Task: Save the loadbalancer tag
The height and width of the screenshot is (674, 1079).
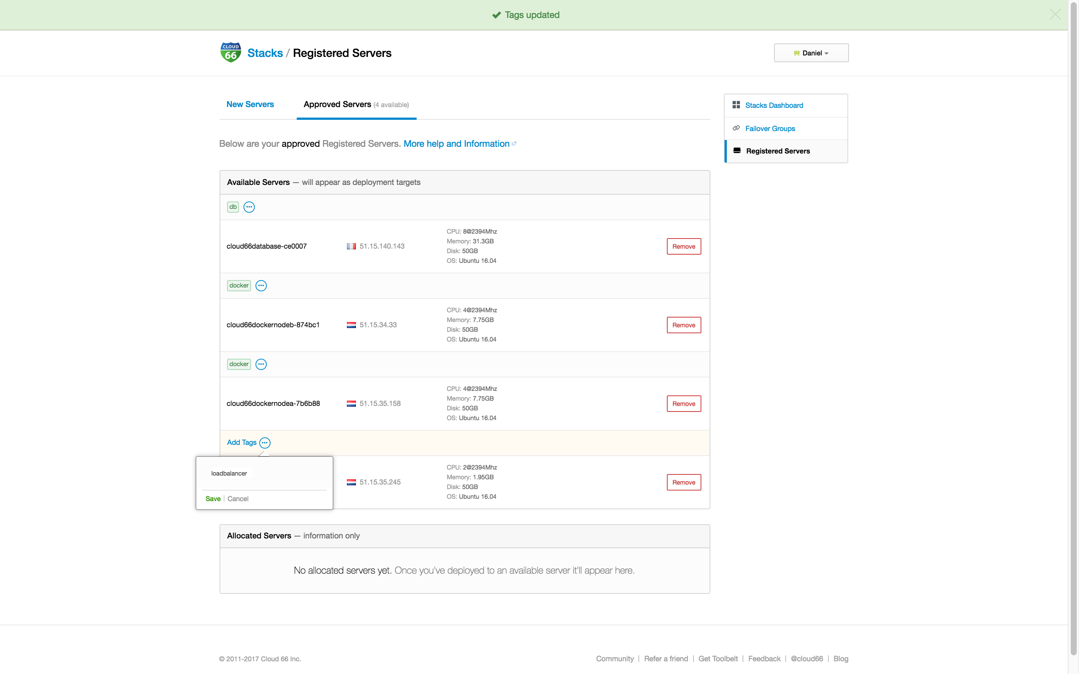Action: [x=213, y=498]
